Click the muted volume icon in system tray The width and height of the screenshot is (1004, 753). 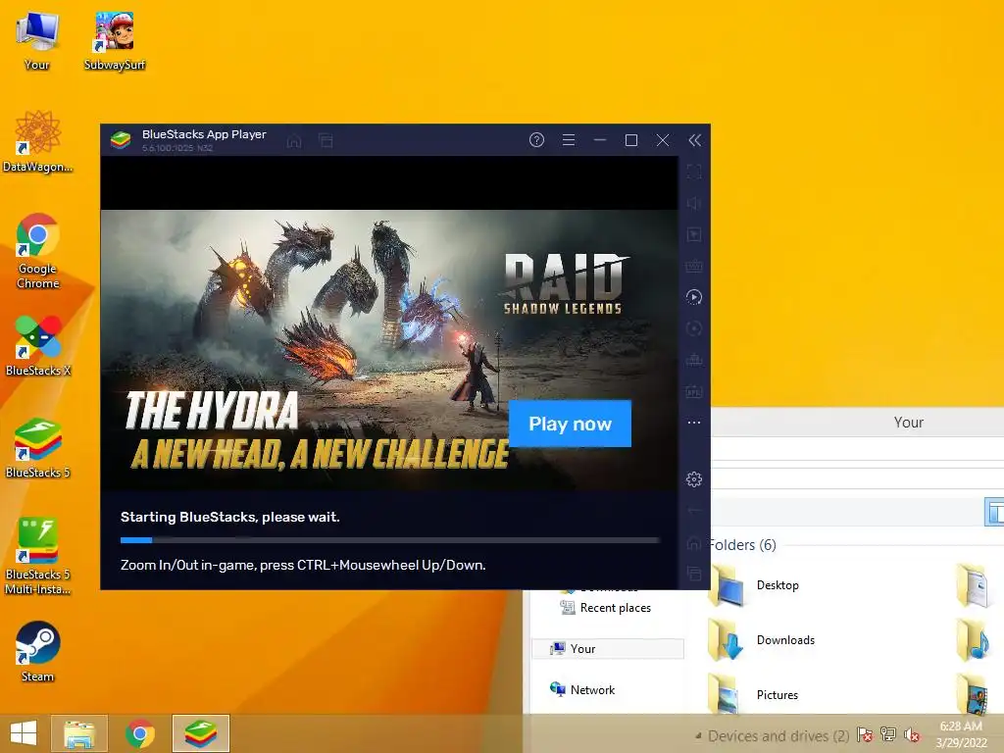coord(912,734)
